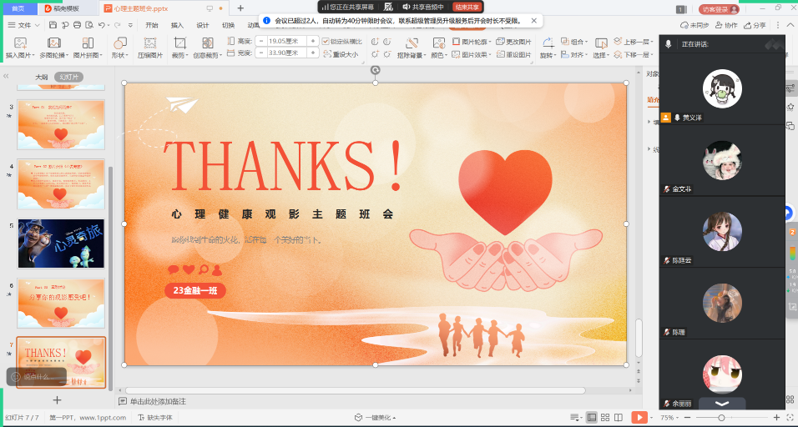Expand the participant list with the down chevron

coord(722,404)
